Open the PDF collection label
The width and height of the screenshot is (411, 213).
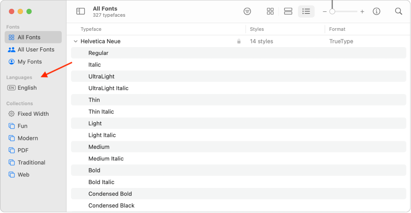(23, 150)
